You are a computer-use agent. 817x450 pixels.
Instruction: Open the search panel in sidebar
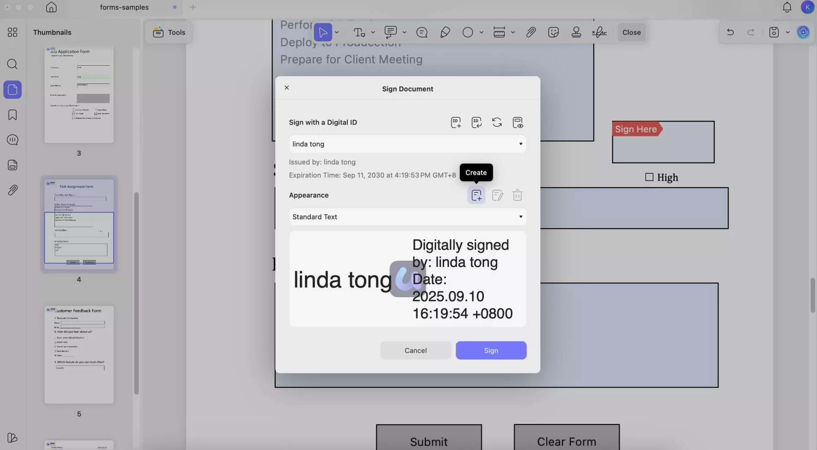click(13, 64)
